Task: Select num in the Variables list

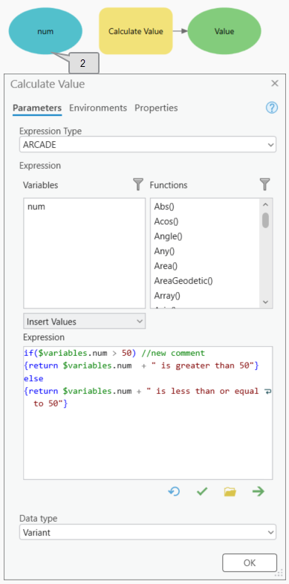Action: point(36,207)
